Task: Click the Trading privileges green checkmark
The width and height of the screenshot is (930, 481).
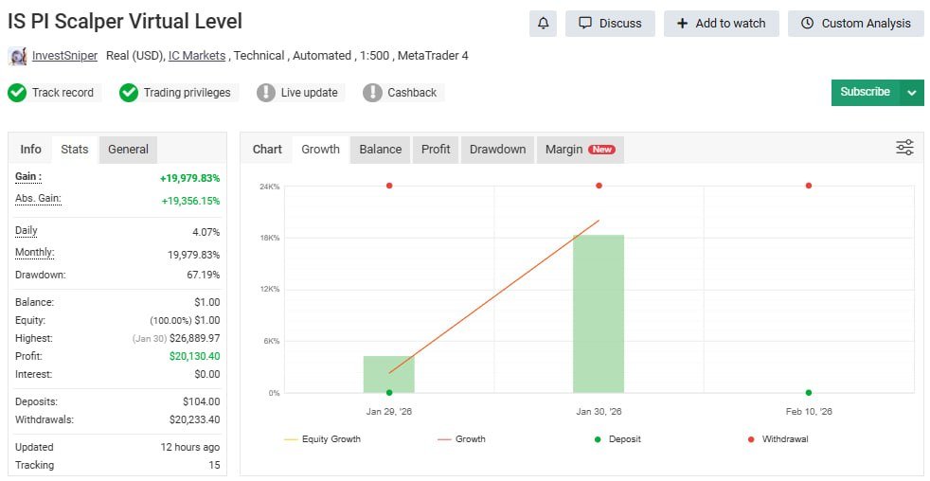Action: 129,93
